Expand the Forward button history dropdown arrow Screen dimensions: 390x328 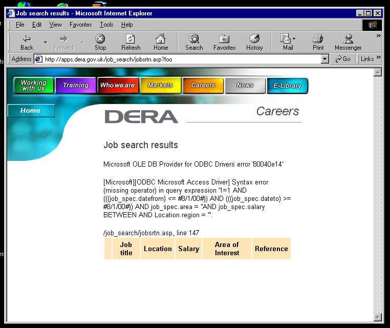tap(82, 43)
